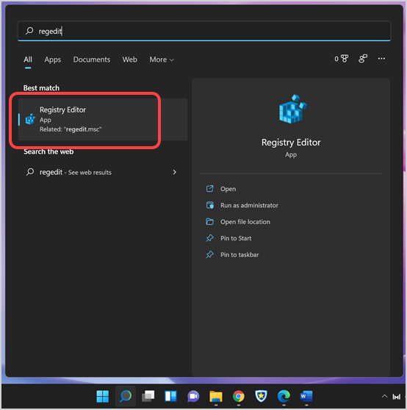Choose Open file location
407x410 pixels.
[245, 222]
